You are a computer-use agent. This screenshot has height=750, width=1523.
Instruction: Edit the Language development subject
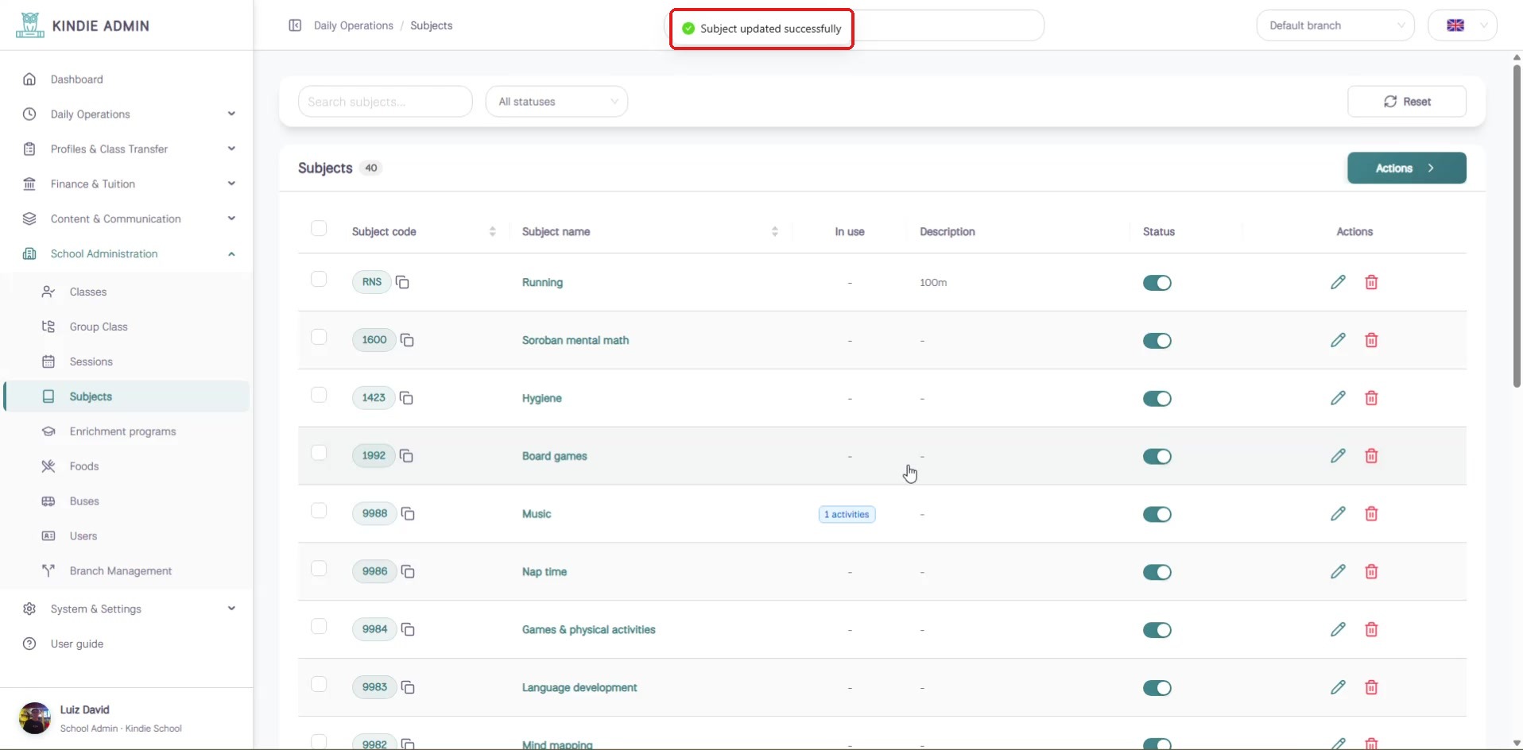pyautogui.click(x=1338, y=687)
